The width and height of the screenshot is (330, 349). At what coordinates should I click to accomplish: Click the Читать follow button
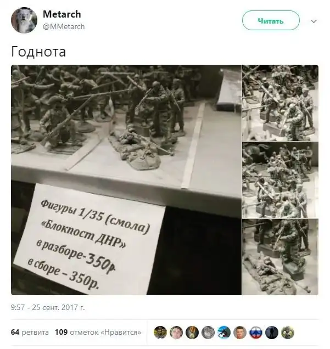pyautogui.click(x=271, y=20)
